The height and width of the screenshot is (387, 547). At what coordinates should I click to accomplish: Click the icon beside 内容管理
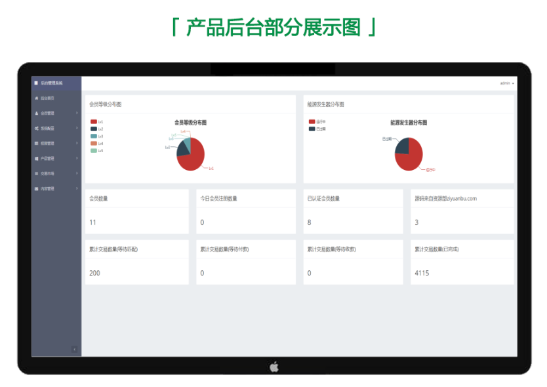click(37, 188)
